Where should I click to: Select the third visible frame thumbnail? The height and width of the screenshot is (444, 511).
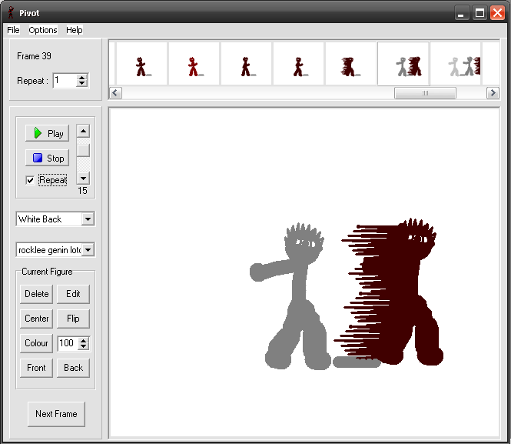tap(247, 63)
